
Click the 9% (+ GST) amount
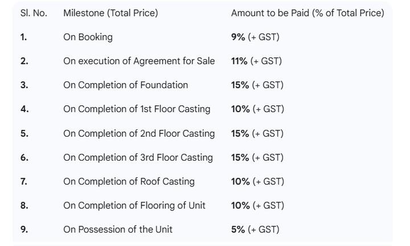255,37
